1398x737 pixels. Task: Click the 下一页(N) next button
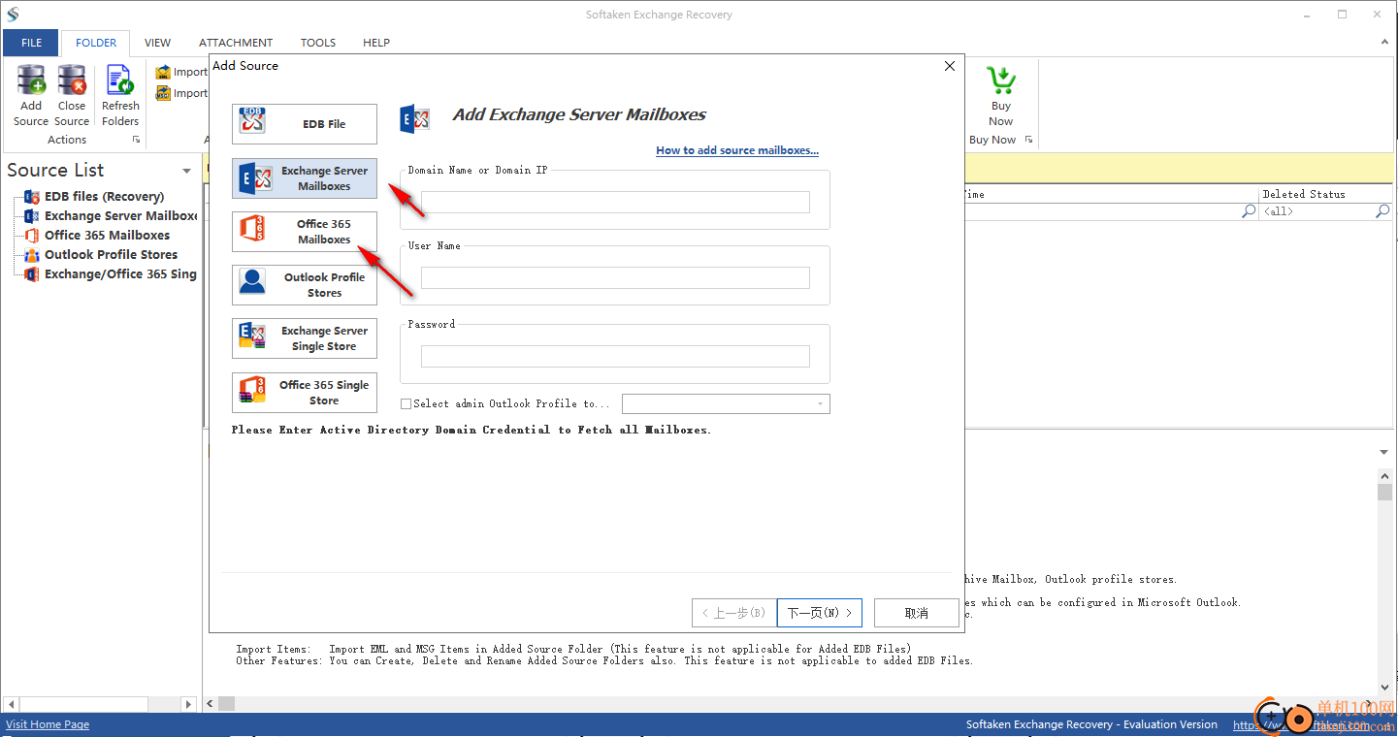click(x=820, y=613)
